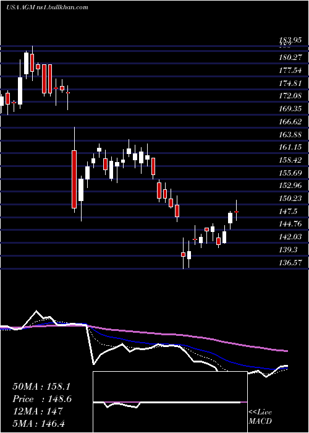Click the 161.15 price level label
Screen dimensions: 309x433
[290, 147]
